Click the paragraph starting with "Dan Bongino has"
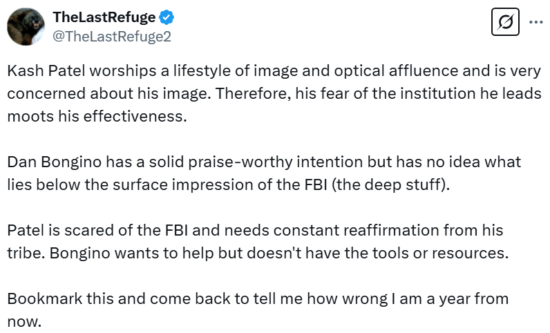This screenshot has width=550, height=333. tap(264, 173)
